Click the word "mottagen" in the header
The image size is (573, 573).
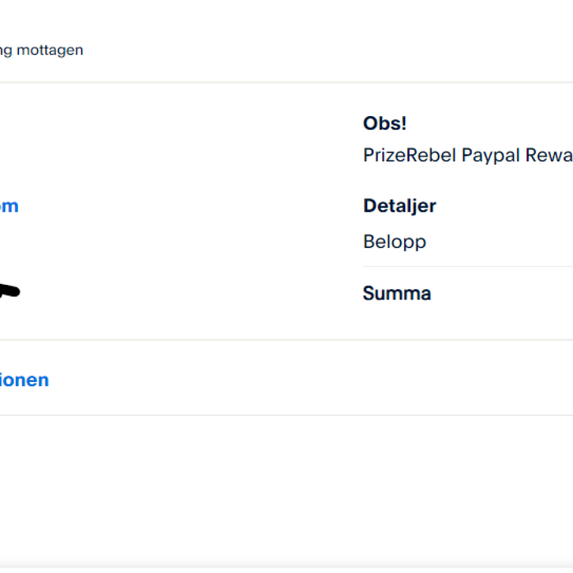[50, 50]
